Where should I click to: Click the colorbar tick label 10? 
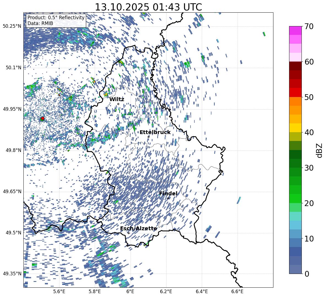pos(309,238)
